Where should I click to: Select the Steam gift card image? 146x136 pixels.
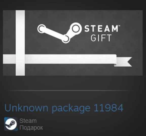(x=73, y=43)
